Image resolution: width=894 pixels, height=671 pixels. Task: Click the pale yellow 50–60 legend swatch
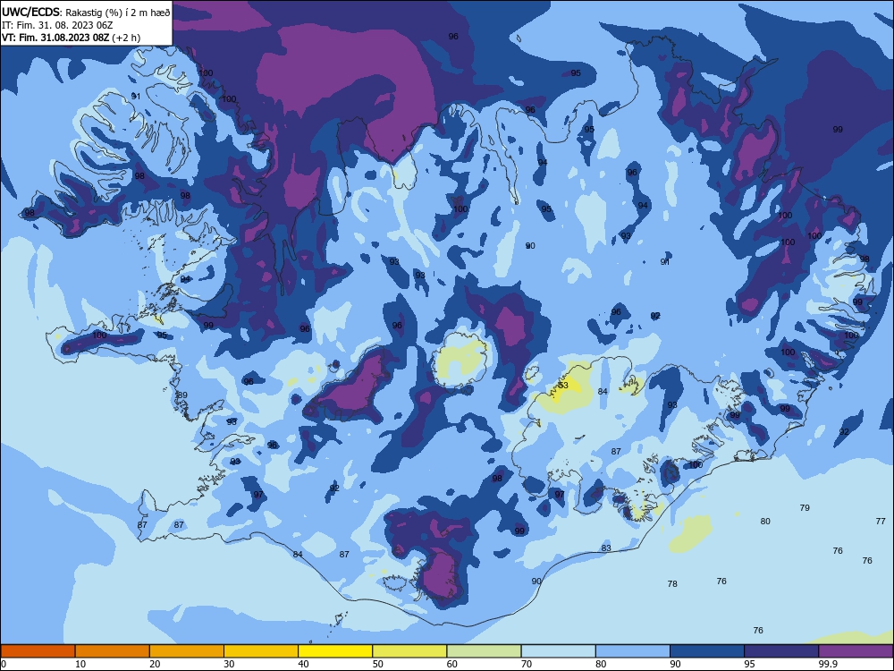click(x=409, y=651)
